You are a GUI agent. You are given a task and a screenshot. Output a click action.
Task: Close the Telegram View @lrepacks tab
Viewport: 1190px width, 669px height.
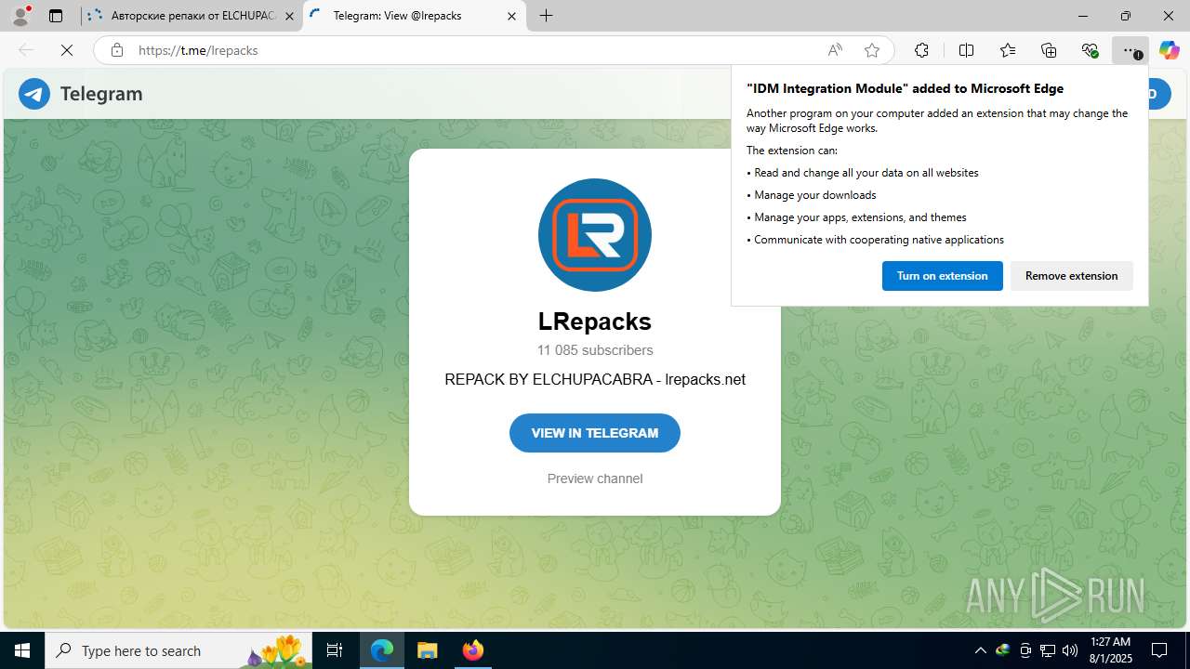coord(511,16)
